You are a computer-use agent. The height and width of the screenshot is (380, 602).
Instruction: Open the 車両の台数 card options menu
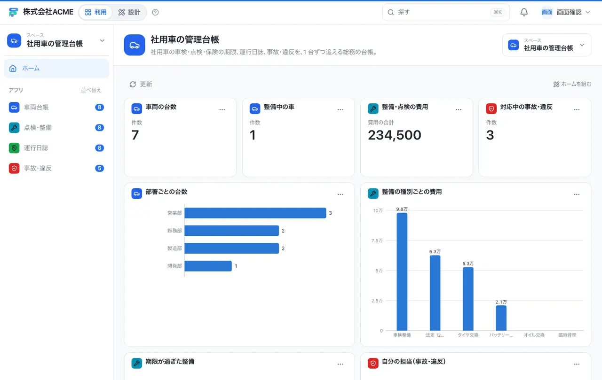pyautogui.click(x=222, y=109)
